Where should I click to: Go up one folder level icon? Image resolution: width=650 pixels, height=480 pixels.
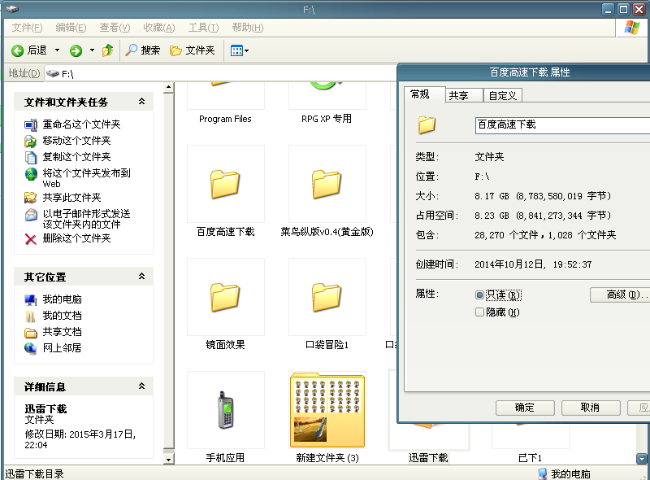tap(108, 50)
